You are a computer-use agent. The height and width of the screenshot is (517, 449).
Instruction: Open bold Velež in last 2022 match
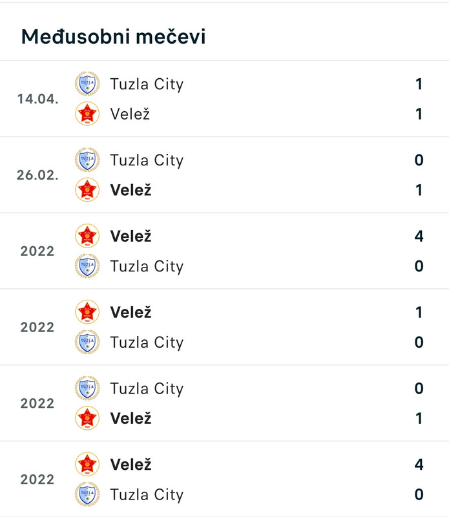(x=131, y=465)
